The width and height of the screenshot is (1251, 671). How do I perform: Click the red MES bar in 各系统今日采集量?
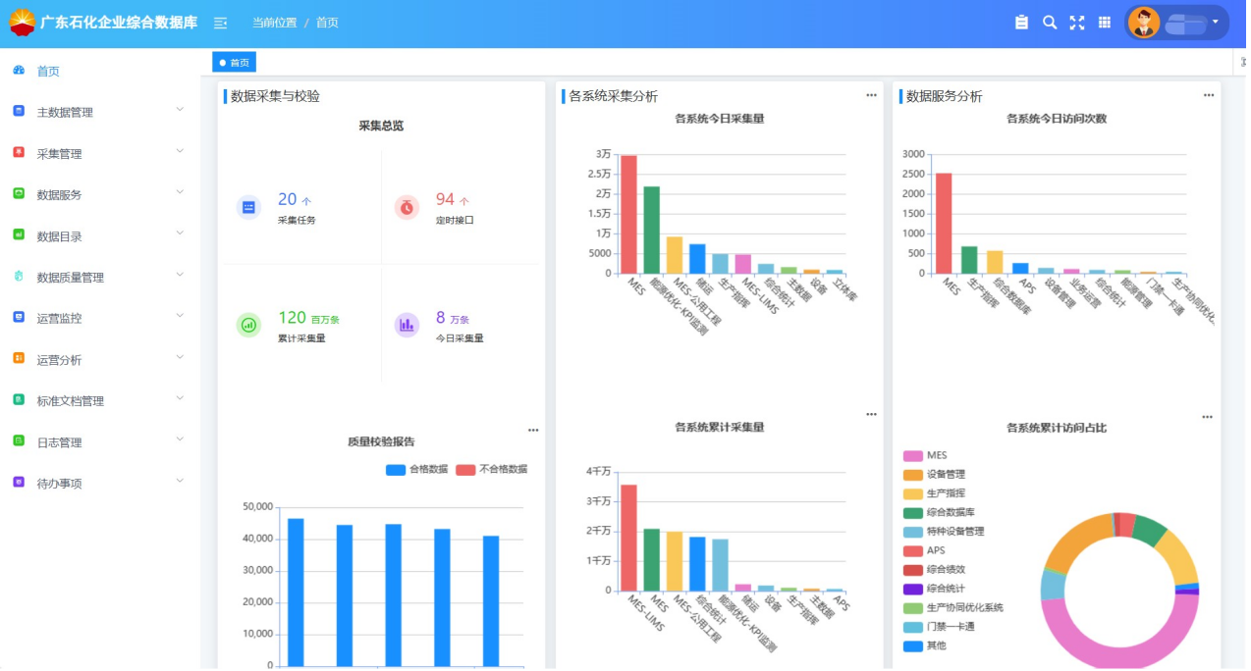coord(628,214)
